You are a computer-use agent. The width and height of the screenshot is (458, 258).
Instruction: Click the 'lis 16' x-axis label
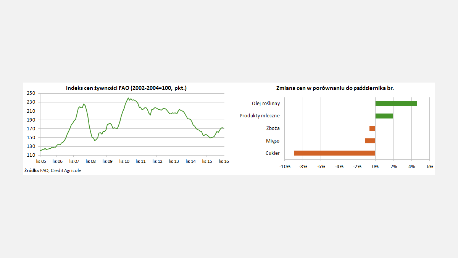pos(224,161)
